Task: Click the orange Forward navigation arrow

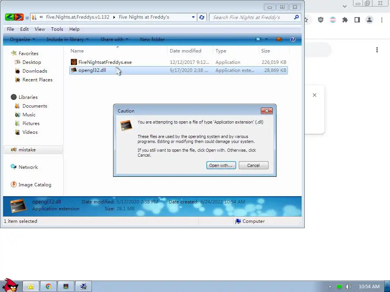Action: (19, 17)
